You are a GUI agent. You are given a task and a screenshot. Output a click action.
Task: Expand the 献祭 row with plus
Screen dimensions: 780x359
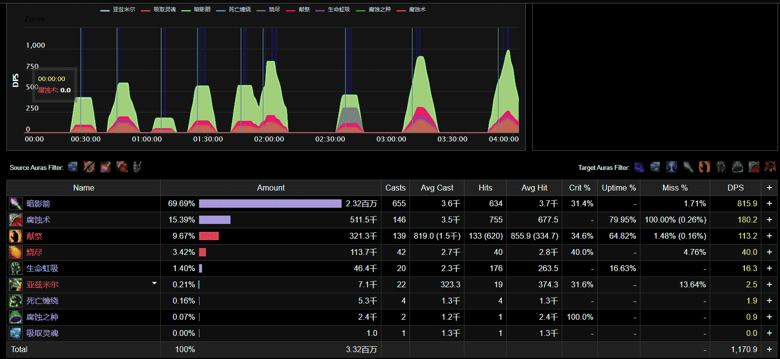point(769,236)
